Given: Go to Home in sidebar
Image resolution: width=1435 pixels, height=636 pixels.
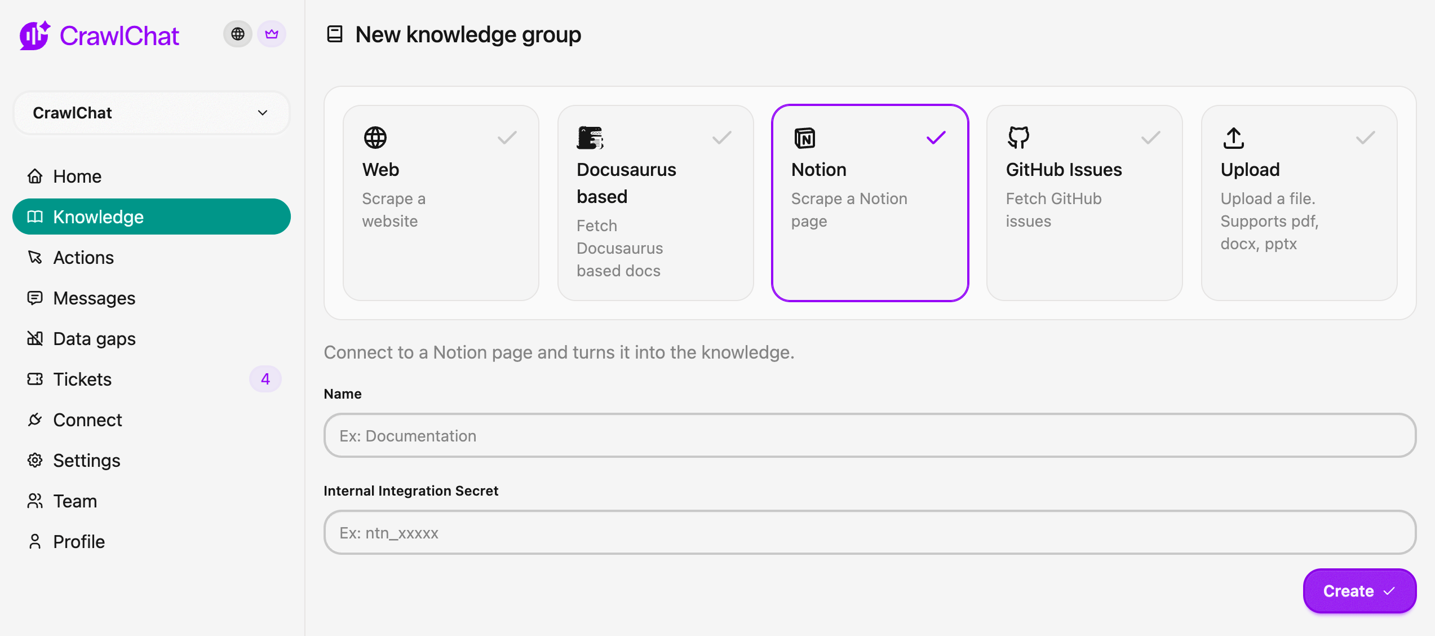Looking at the screenshot, I should (x=151, y=176).
